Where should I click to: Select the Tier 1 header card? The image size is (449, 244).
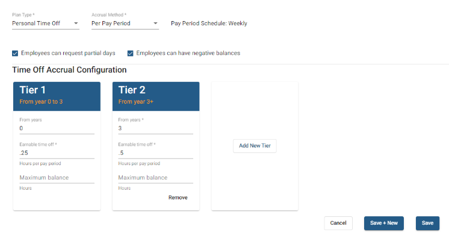pyautogui.click(x=57, y=96)
